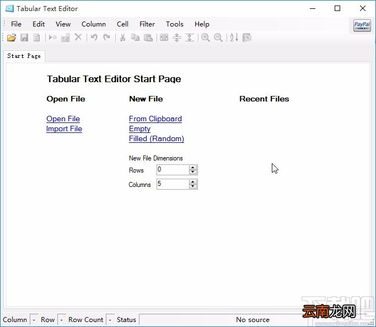
Task: Click the 'Recent Files' heading
Action: click(x=264, y=99)
